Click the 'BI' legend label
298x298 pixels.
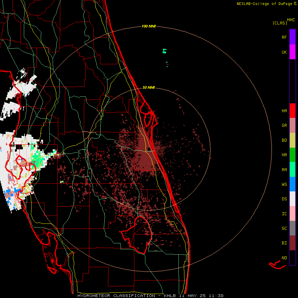point(284,243)
